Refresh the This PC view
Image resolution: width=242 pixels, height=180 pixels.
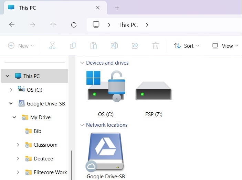(74, 25)
